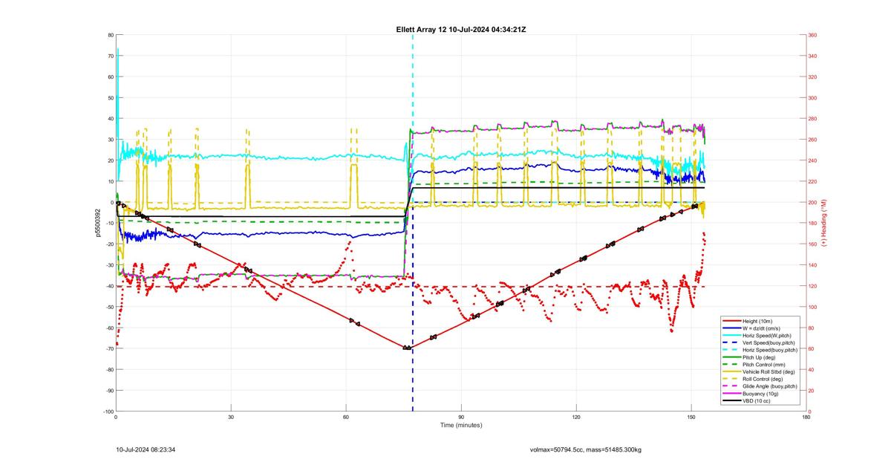Image resolution: width=891 pixels, height=462 pixels.
Task: Click the x-axis tick label '120'
Action: pos(576,417)
